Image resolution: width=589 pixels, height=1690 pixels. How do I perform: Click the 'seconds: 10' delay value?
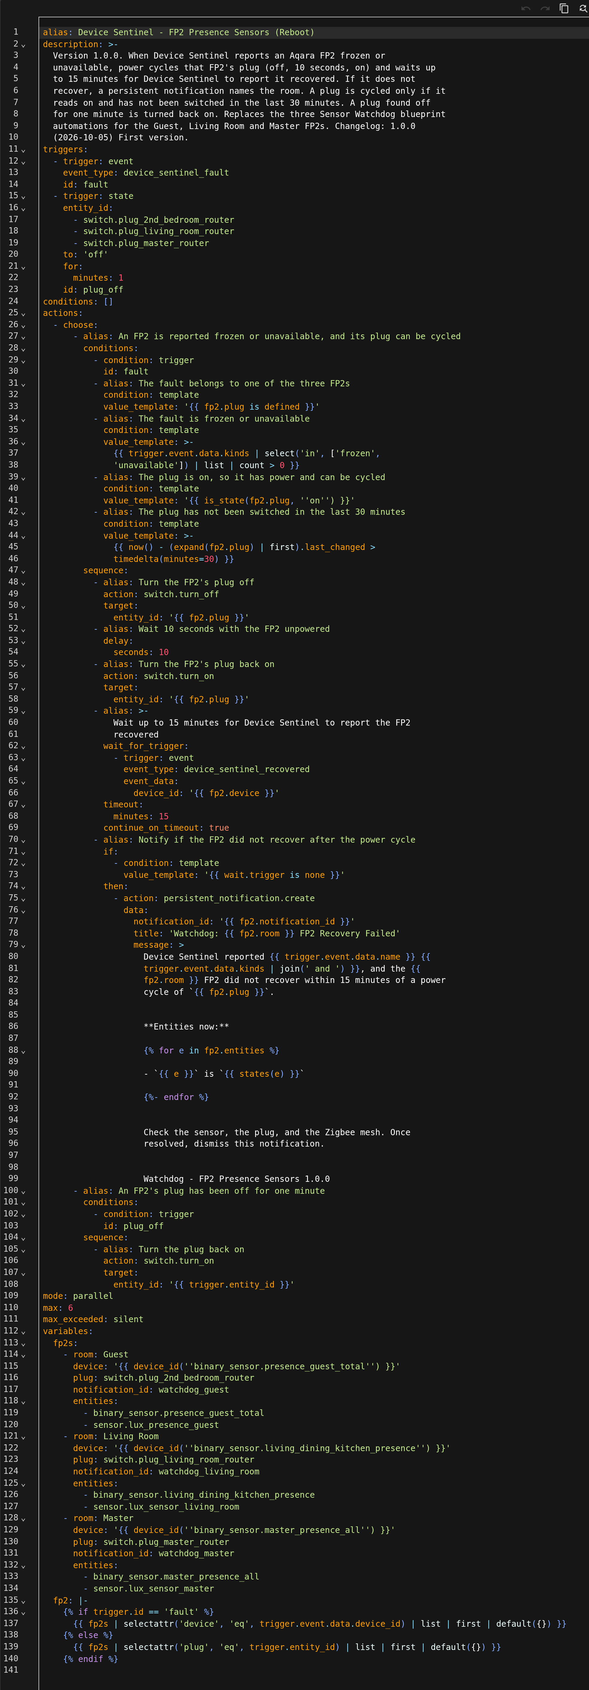[141, 652]
